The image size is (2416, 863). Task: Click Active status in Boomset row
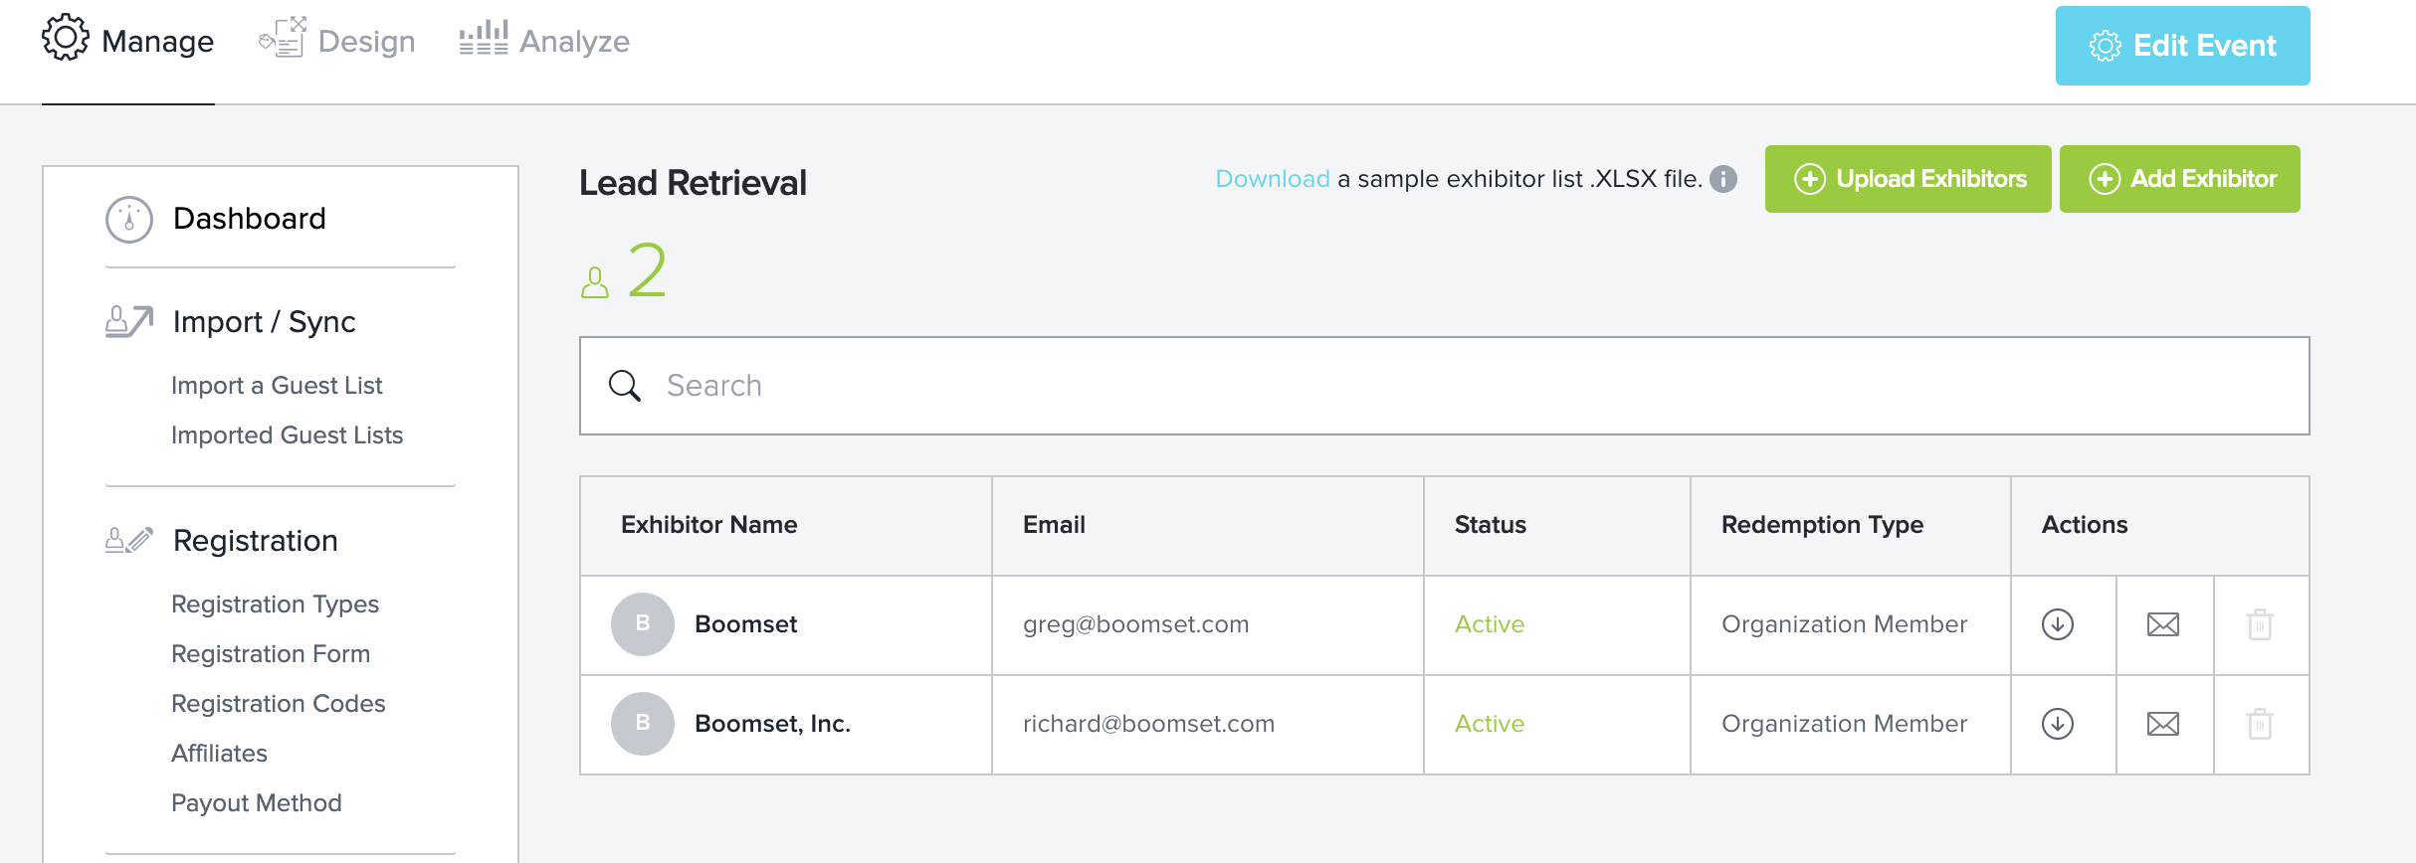[1490, 624]
